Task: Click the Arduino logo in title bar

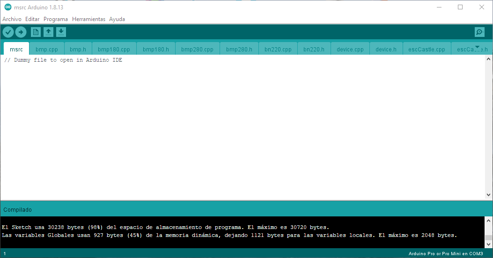Action: click(8, 7)
